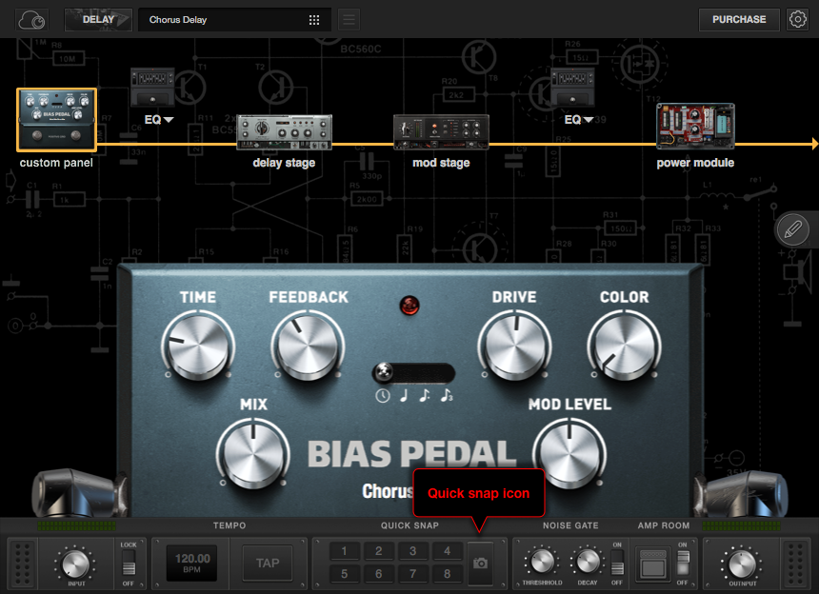Screen dimensions: 819x594
Task: Select the custom panel pedal thumbnail
Action: coord(56,120)
